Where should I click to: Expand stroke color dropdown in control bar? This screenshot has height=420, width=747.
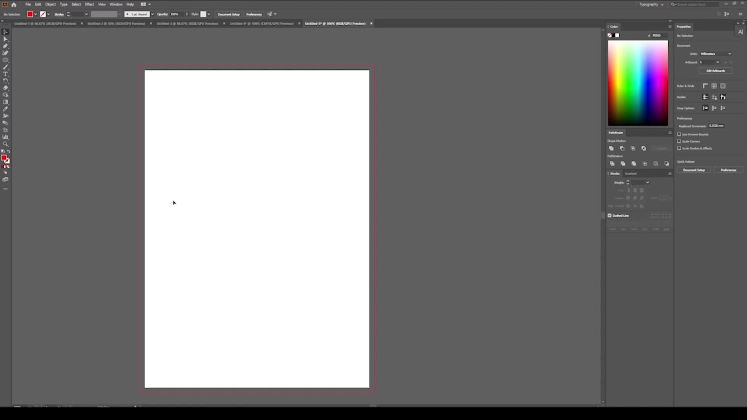[49, 14]
